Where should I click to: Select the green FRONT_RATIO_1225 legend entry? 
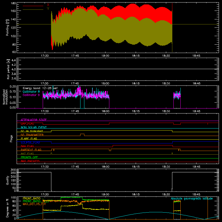[x=36, y=201]
